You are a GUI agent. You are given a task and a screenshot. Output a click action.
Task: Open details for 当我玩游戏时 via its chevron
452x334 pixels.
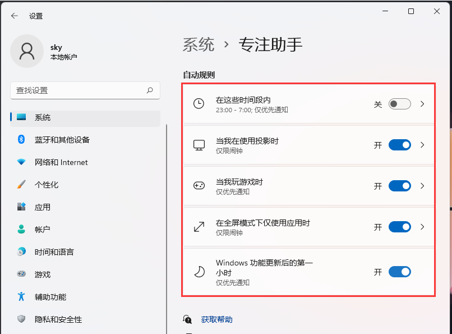pos(422,186)
